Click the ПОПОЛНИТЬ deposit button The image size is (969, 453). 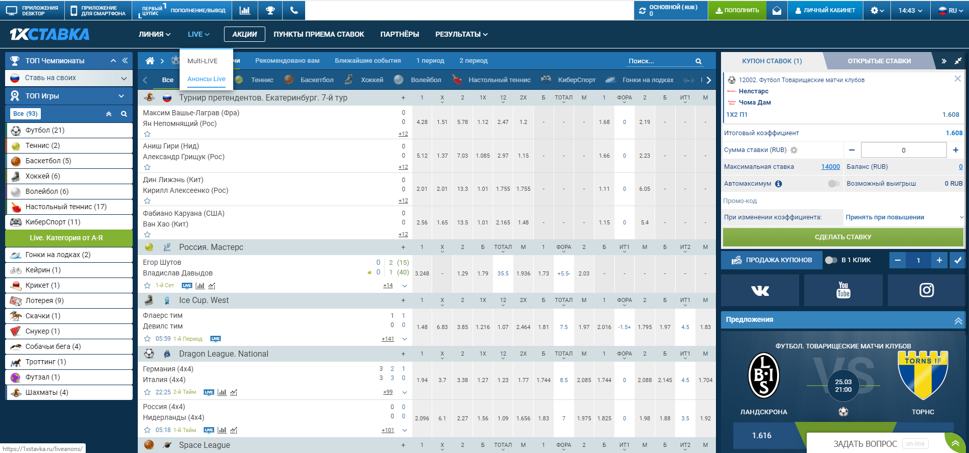[737, 10]
